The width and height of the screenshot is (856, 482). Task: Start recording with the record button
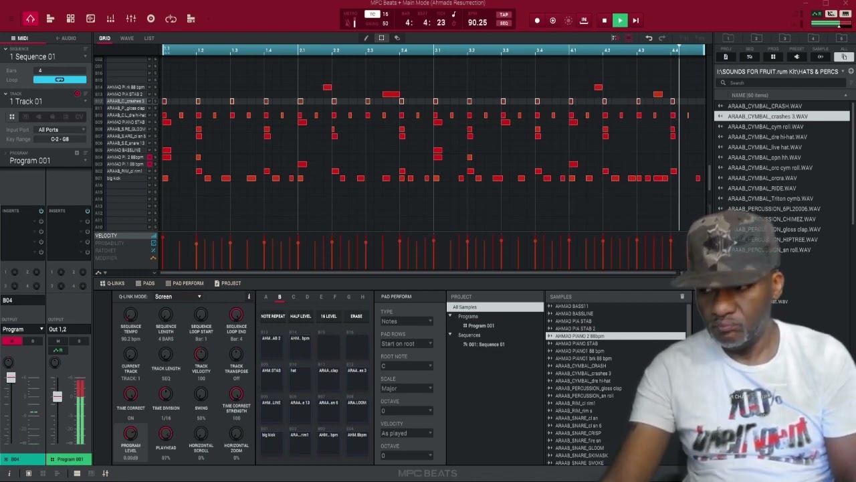point(537,21)
